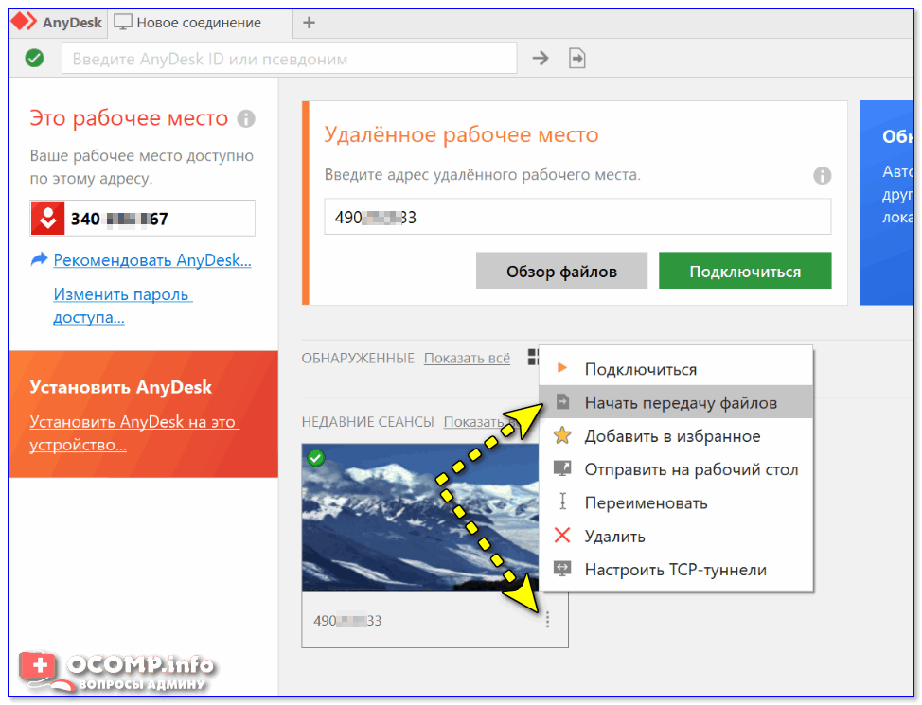This screenshot has height=705, width=922.
Task: Open three-dot menu on recent session tile
Action: click(x=548, y=620)
